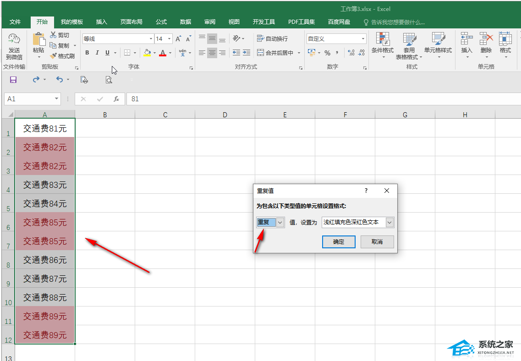Screen dimensions: 521x361
Task: Click the Format Painter (格式刷) icon
Action: pos(53,56)
